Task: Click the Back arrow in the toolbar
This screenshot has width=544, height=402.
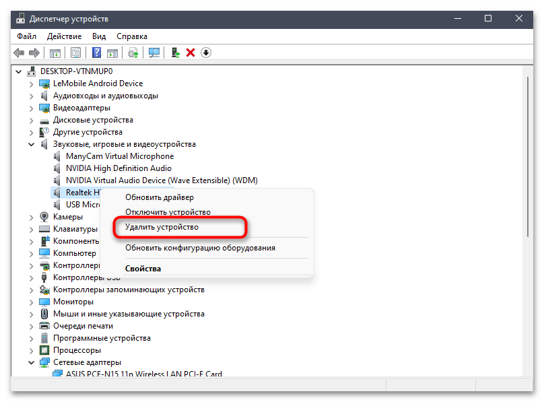Action: (18, 53)
